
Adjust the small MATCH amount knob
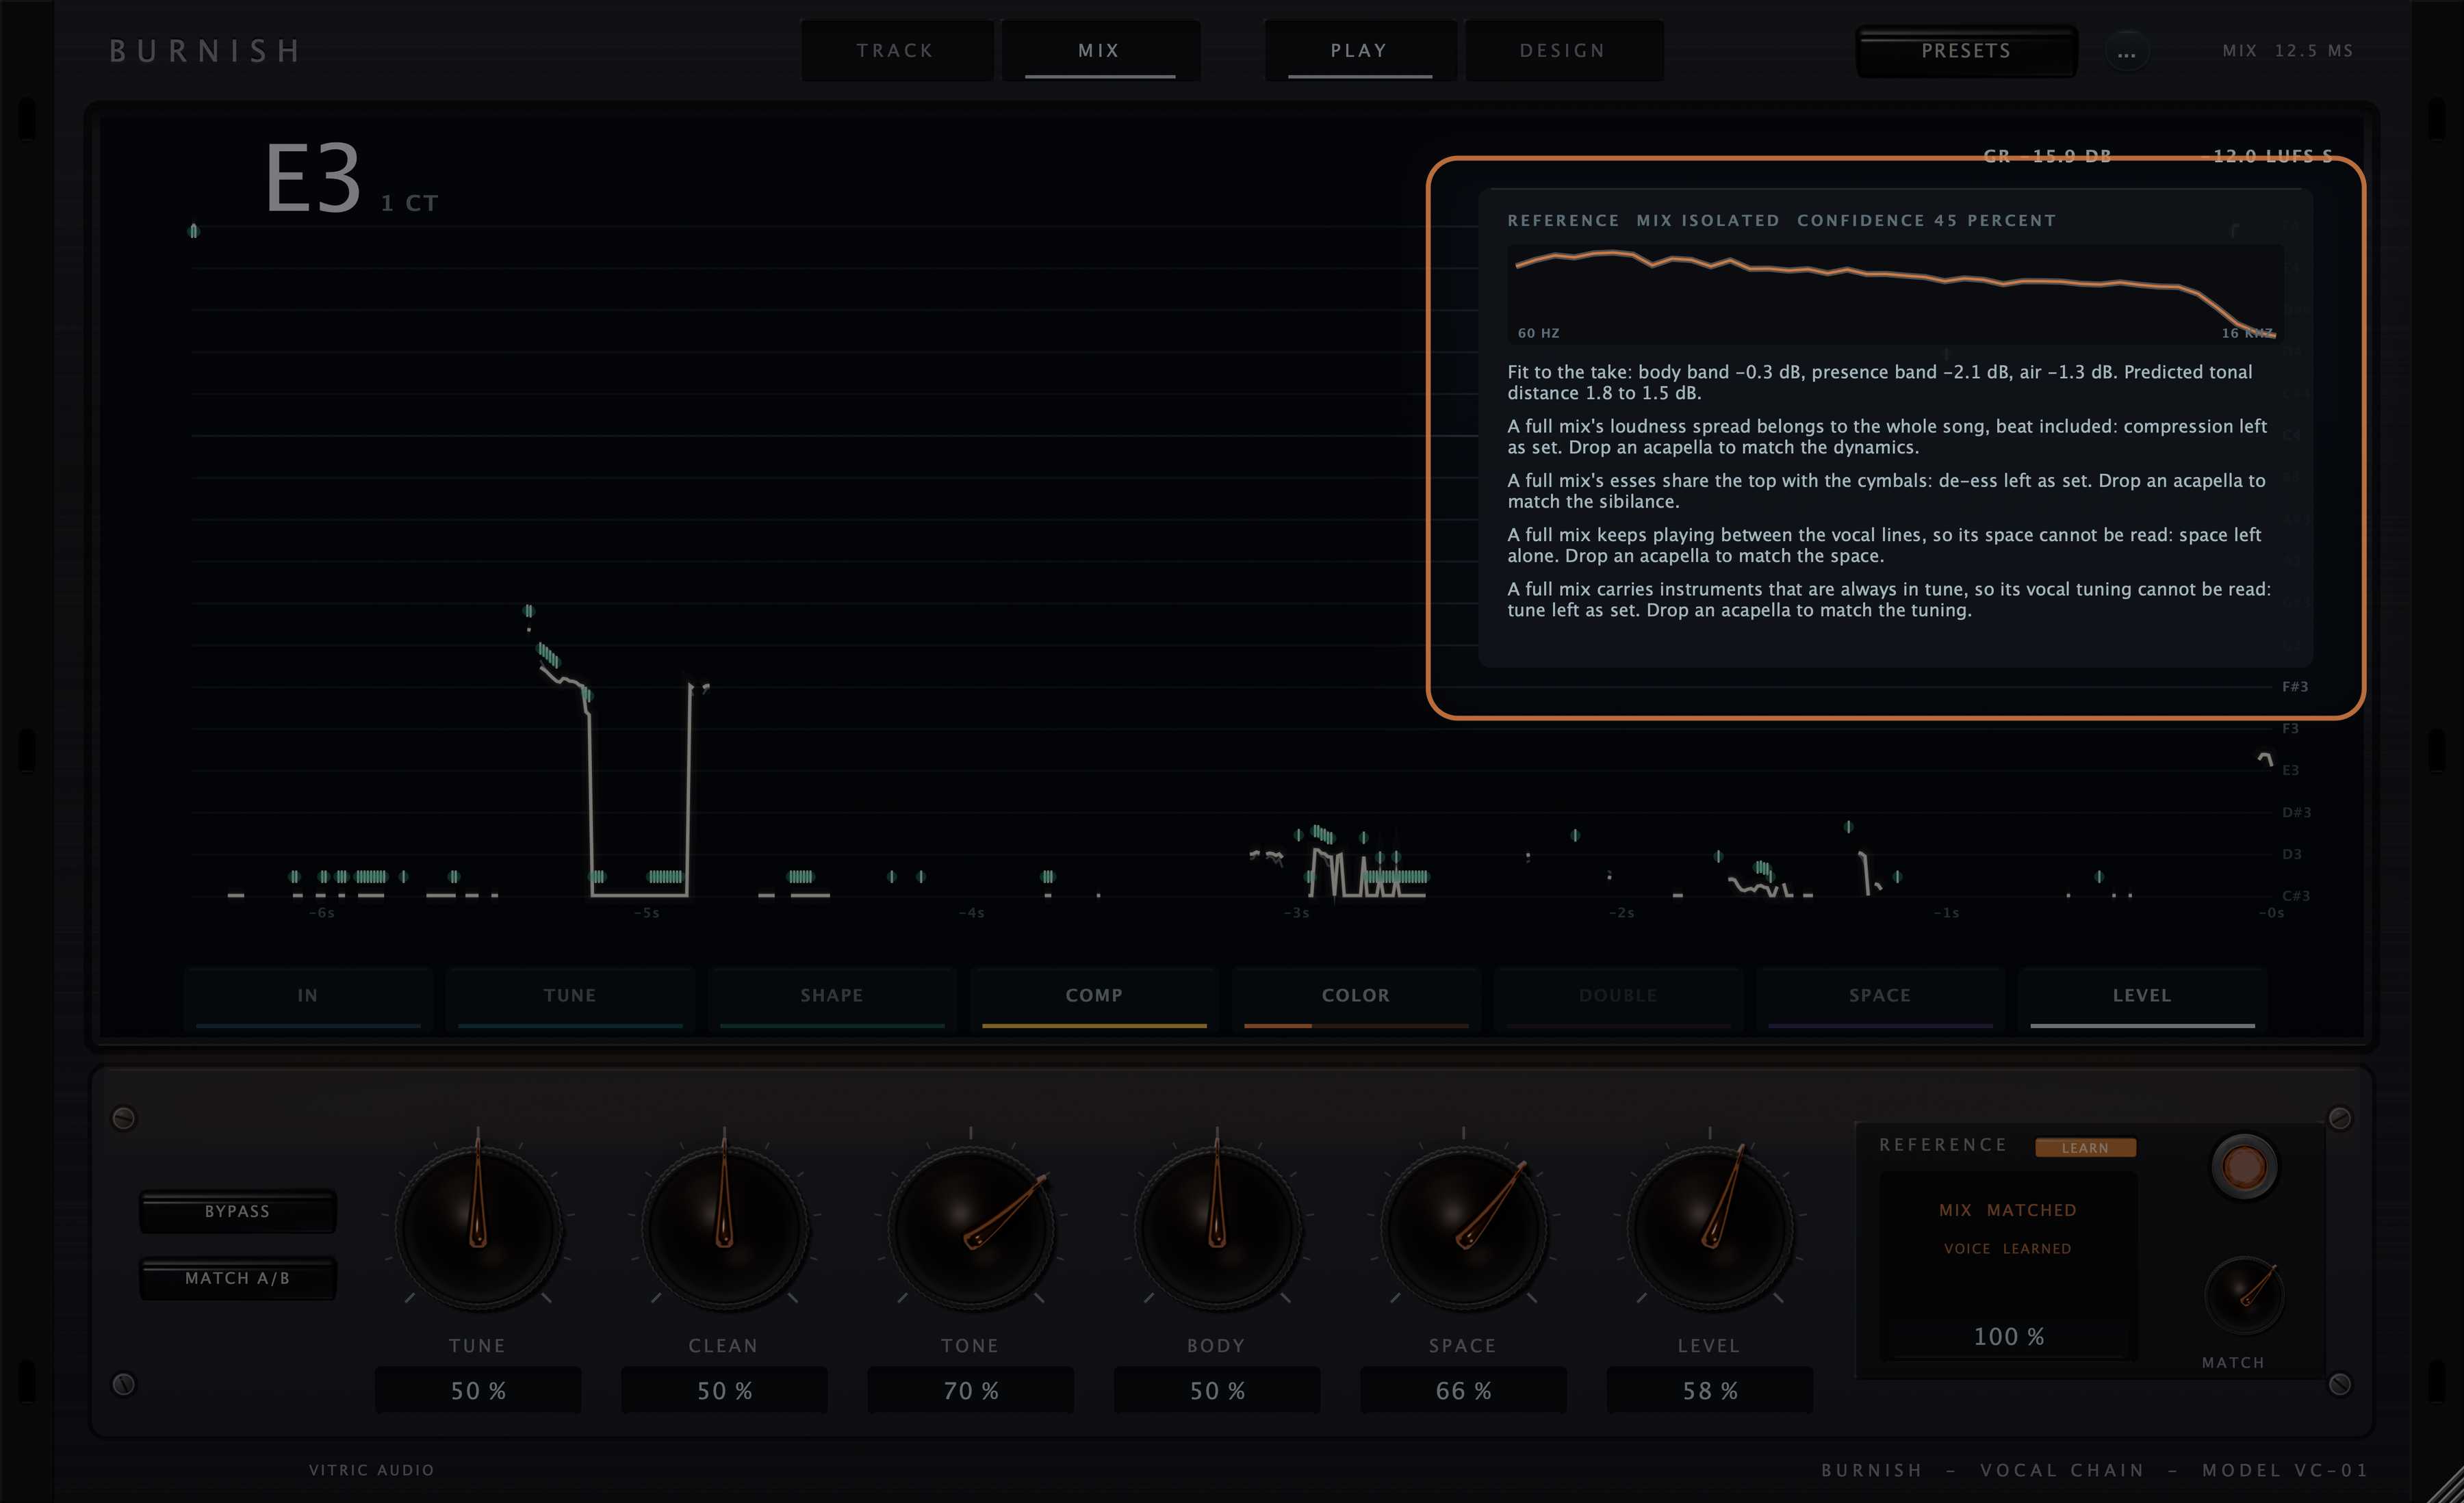(x=2244, y=1295)
